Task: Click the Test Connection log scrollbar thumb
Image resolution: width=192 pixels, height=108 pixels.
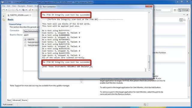Action: tap(149, 62)
